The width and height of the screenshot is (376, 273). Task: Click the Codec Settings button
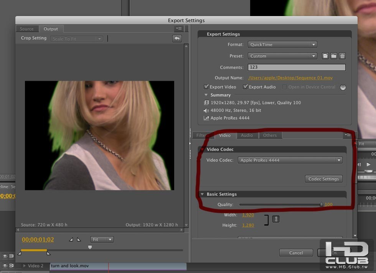point(323,179)
